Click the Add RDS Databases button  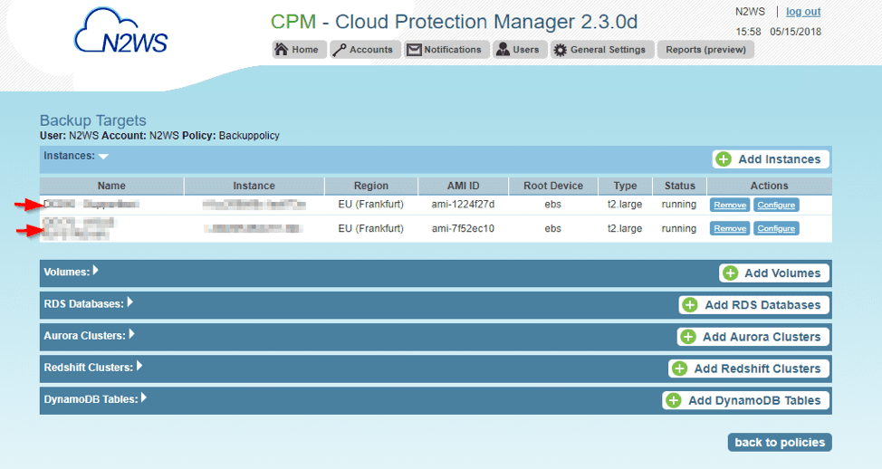tap(753, 305)
